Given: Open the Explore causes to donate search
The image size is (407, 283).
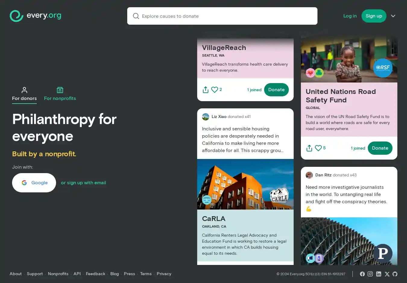Looking at the screenshot, I should [222, 16].
